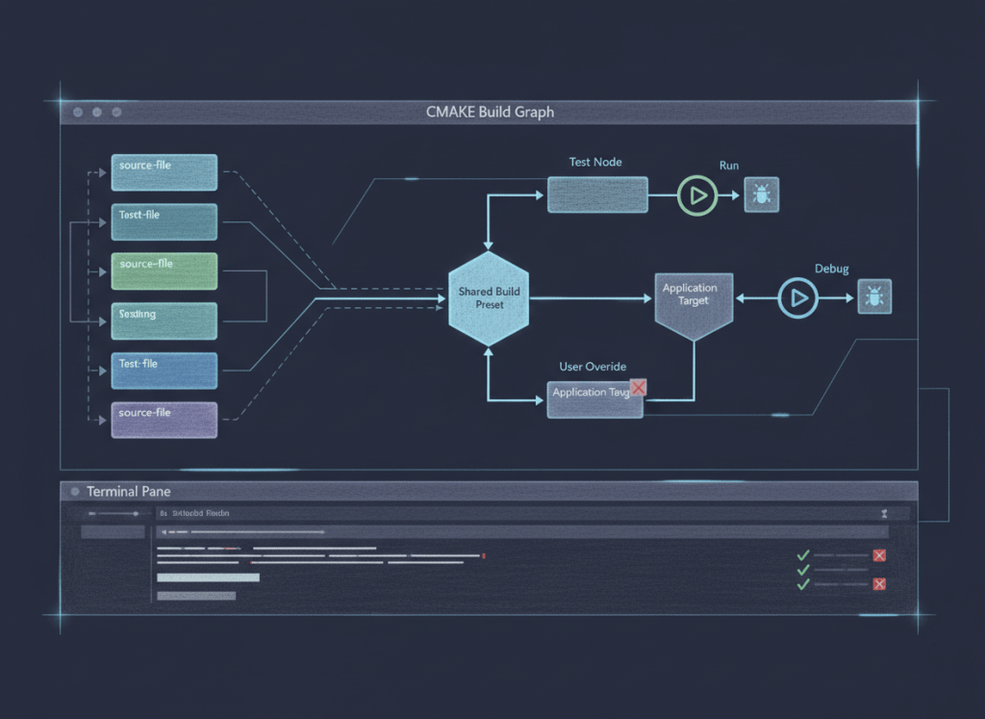The height and width of the screenshot is (719, 985).
Task: Click the second green checkmark in terminal
Action: [803, 570]
